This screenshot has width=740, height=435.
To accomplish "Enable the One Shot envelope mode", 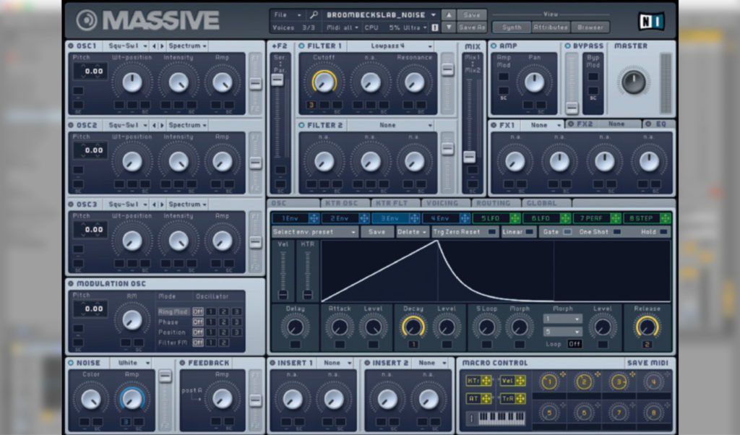I will click(617, 231).
